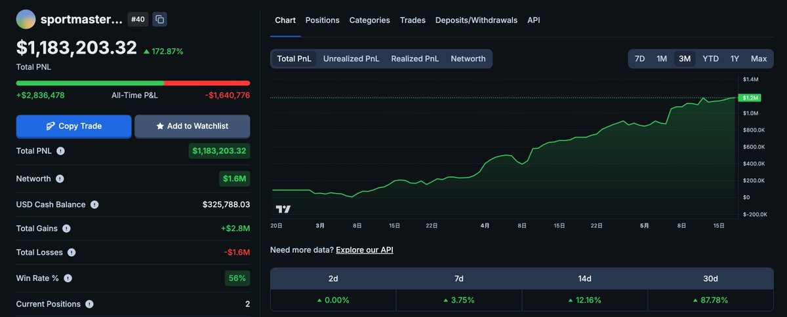
Task: Click the $325,788.03 cash balance value
Action: click(x=226, y=204)
